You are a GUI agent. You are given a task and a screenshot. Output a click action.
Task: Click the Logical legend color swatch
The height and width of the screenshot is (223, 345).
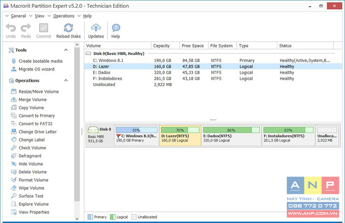point(113,217)
